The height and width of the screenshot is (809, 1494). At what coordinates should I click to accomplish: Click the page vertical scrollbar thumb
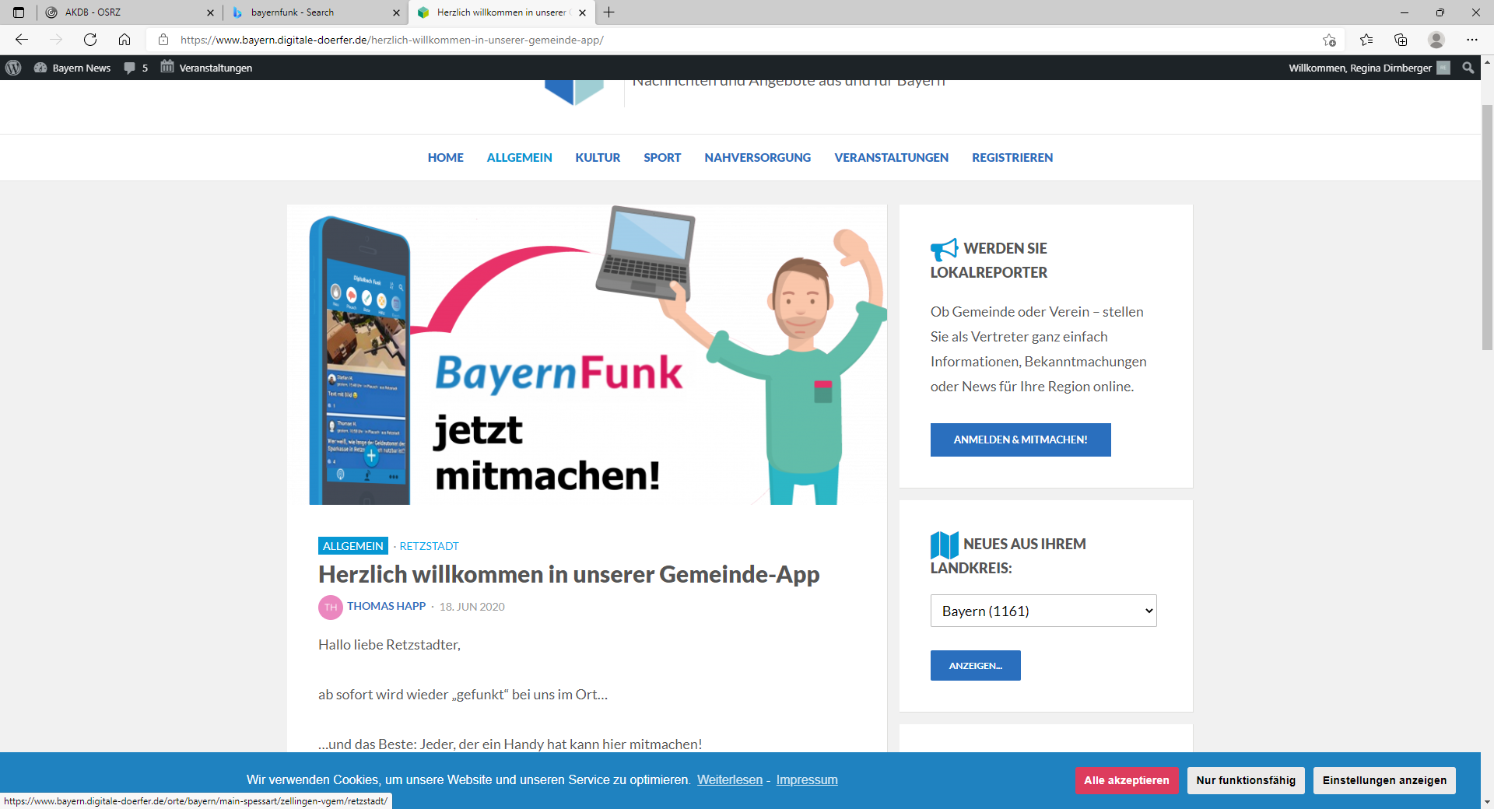pyautogui.click(x=1487, y=226)
